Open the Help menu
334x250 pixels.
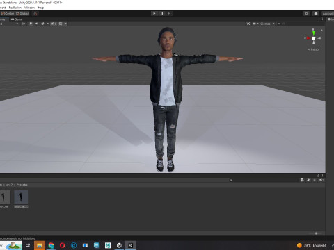point(41,8)
